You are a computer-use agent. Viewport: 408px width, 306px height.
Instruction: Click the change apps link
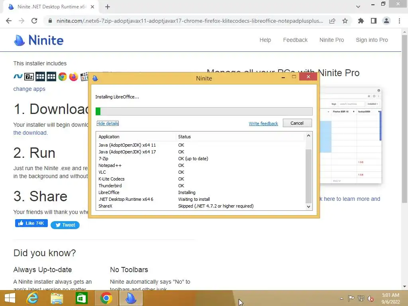tap(29, 89)
